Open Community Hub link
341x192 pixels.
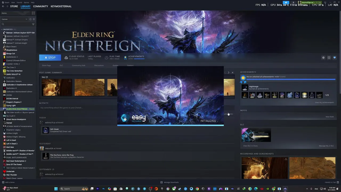pos(79,65)
